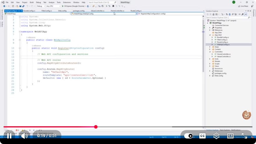Select favicon.ico in Solution Explorer
256x144 pixels.
[218, 69]
